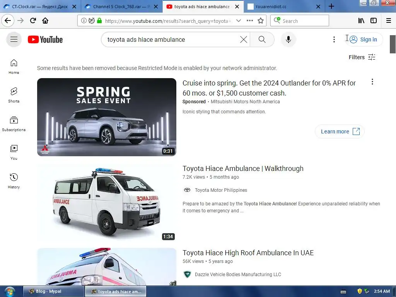396x297 pixels.
Task: Open the browser home page
Action: click(45, 20)
